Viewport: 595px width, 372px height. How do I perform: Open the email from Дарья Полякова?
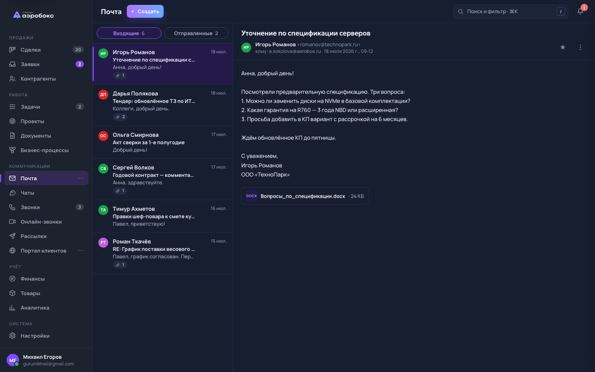163,105
